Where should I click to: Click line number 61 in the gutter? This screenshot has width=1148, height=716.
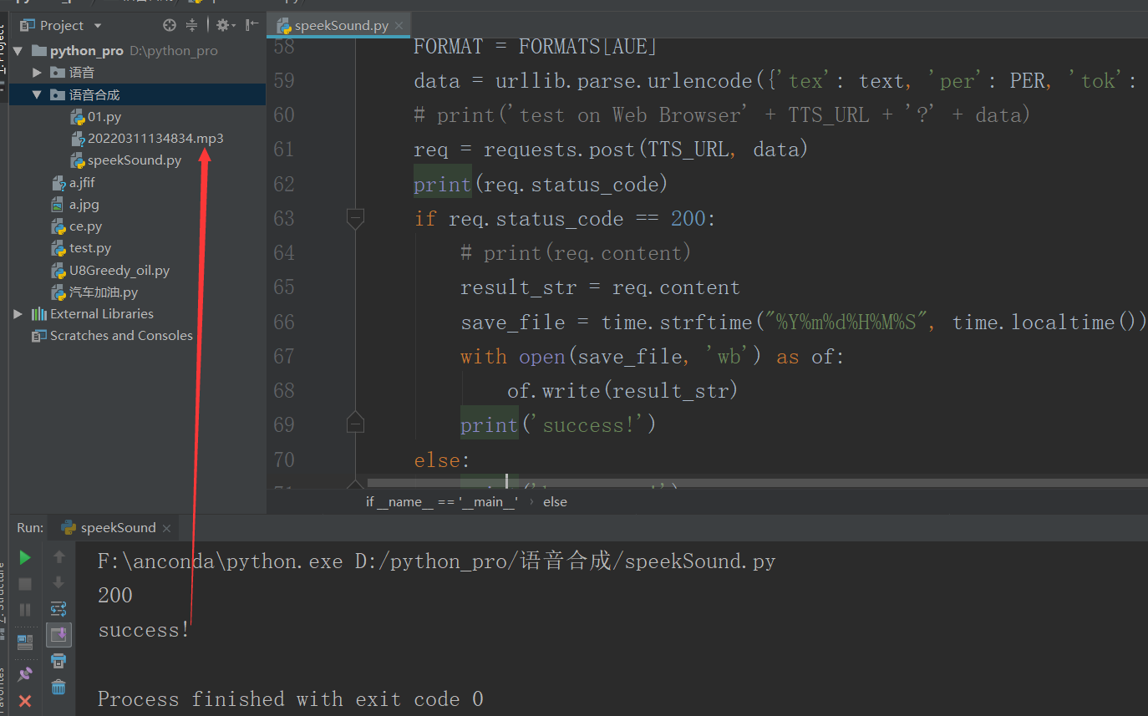point(284,150)
